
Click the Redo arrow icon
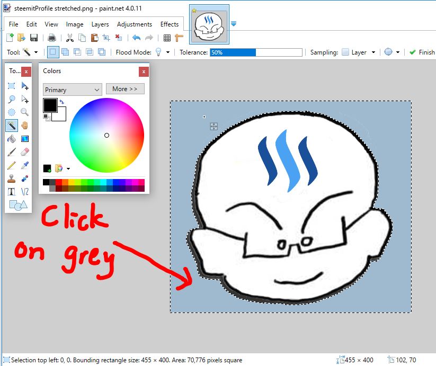149,38
